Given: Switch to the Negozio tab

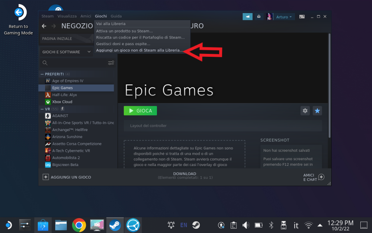Looking at the screenshot, I should 77,26.
